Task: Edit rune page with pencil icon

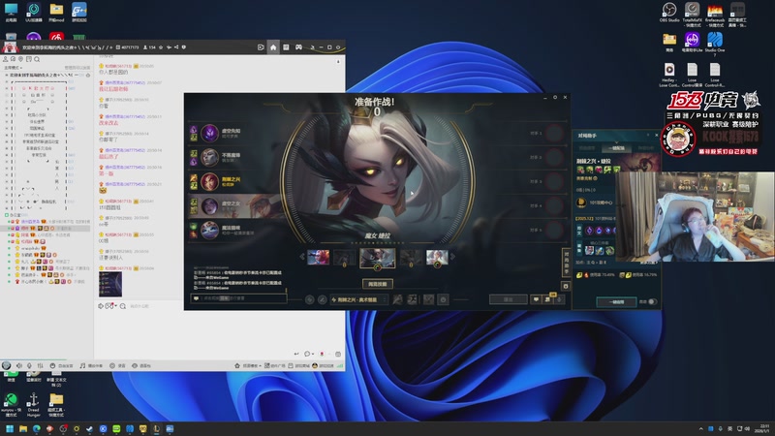Action: [323, 299]
